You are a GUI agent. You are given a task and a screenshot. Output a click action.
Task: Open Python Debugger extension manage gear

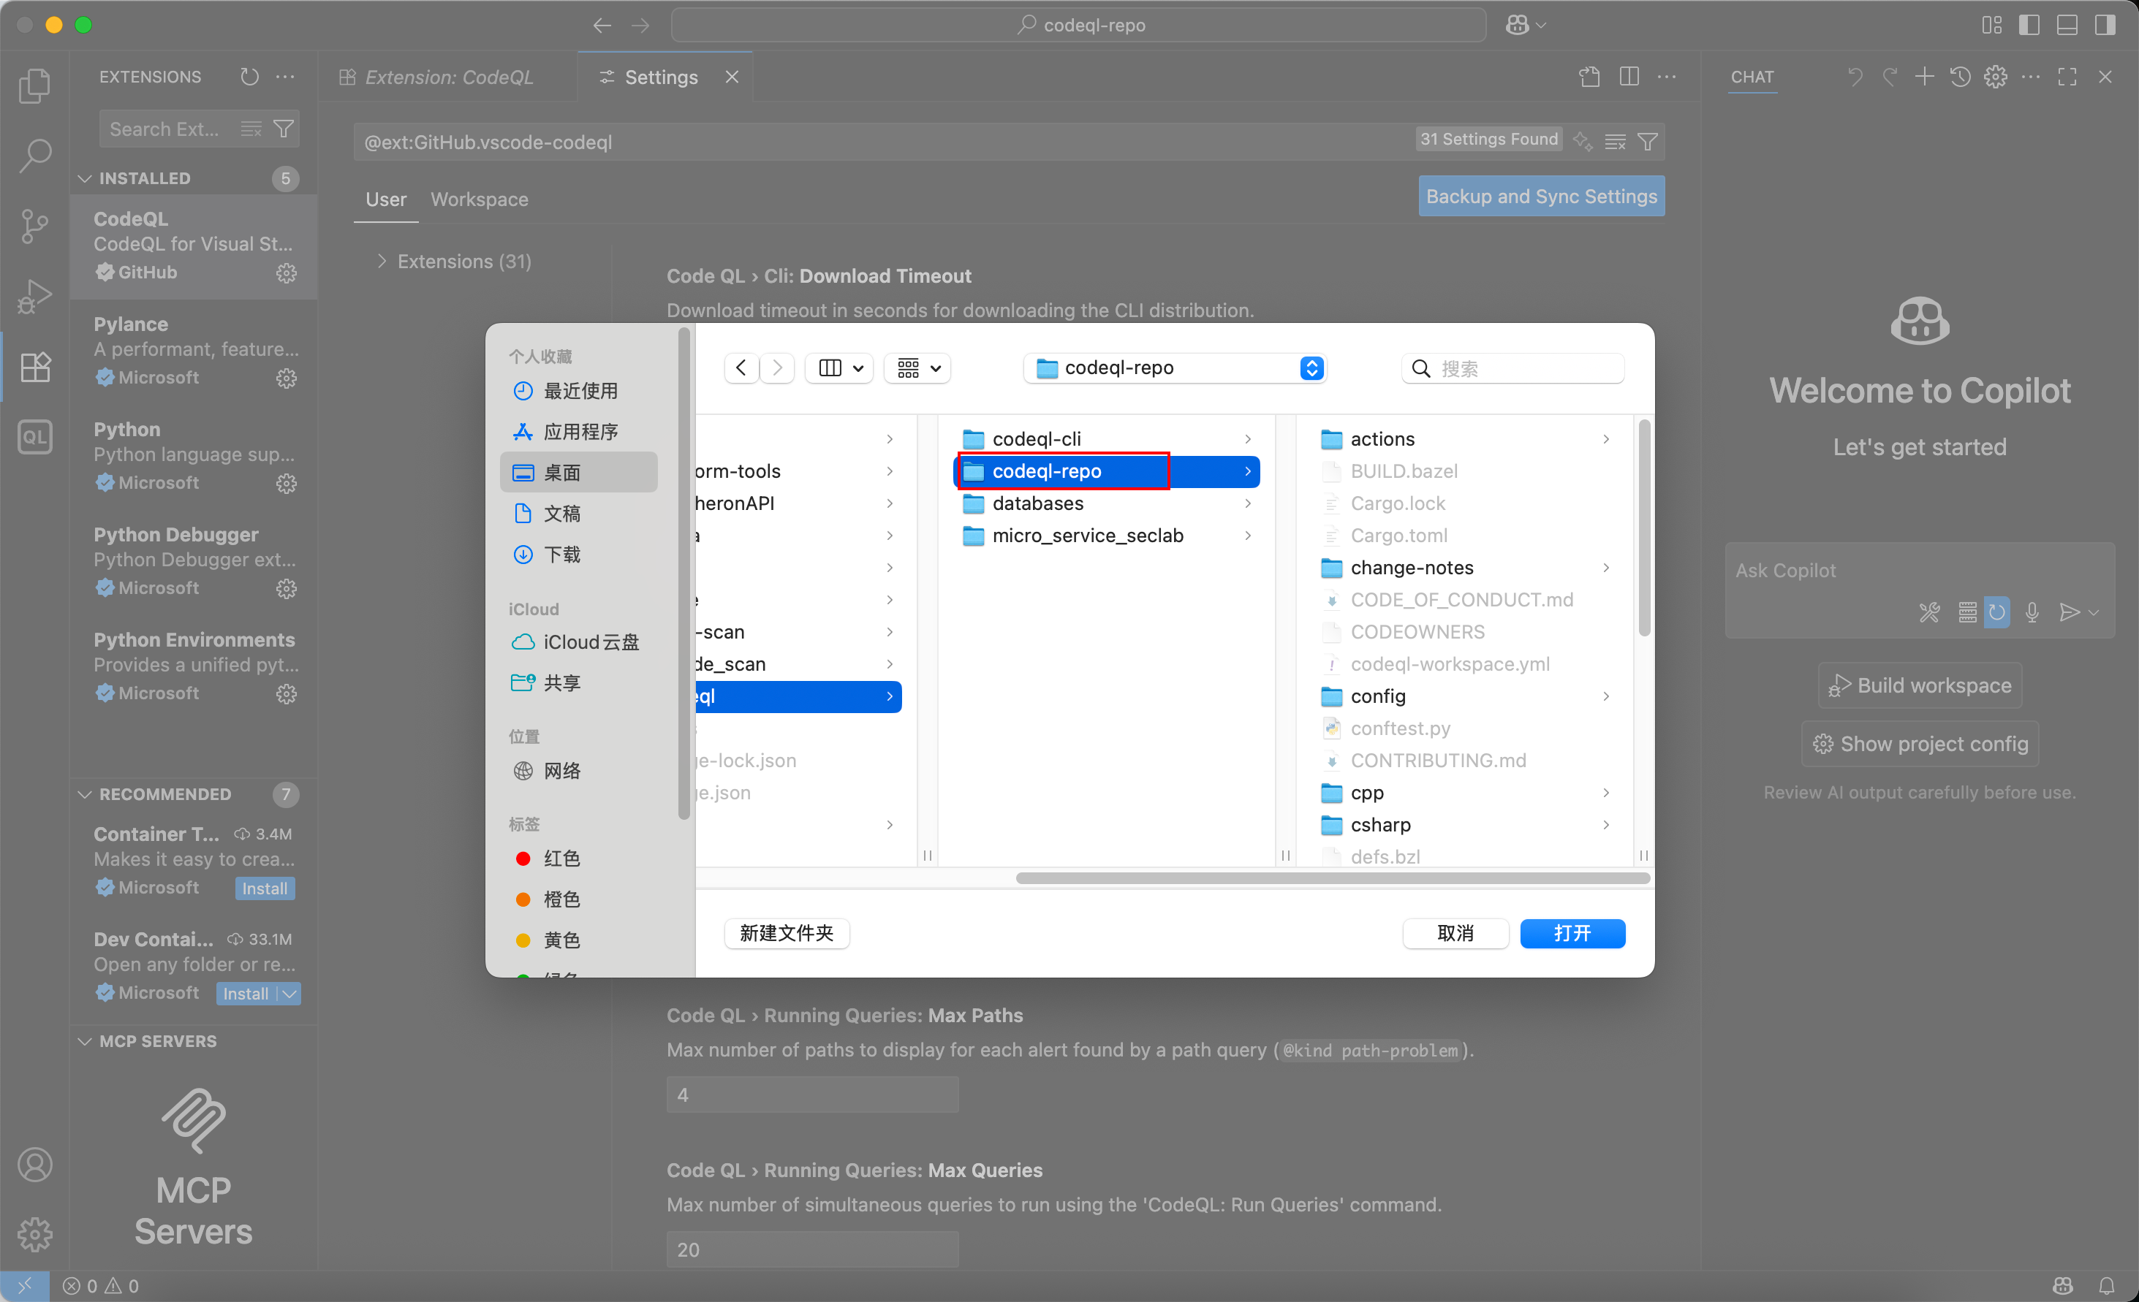coord(287,589)
